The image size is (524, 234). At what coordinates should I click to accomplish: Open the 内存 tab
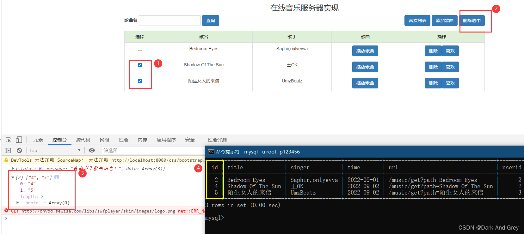pyautogui.click(x=143, y=140)
